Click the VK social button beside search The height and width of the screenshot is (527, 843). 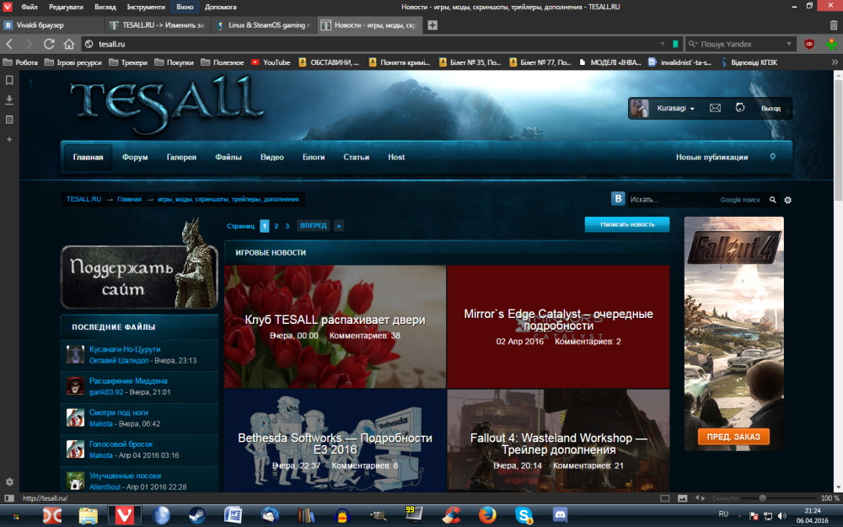[x=618, y=198]
